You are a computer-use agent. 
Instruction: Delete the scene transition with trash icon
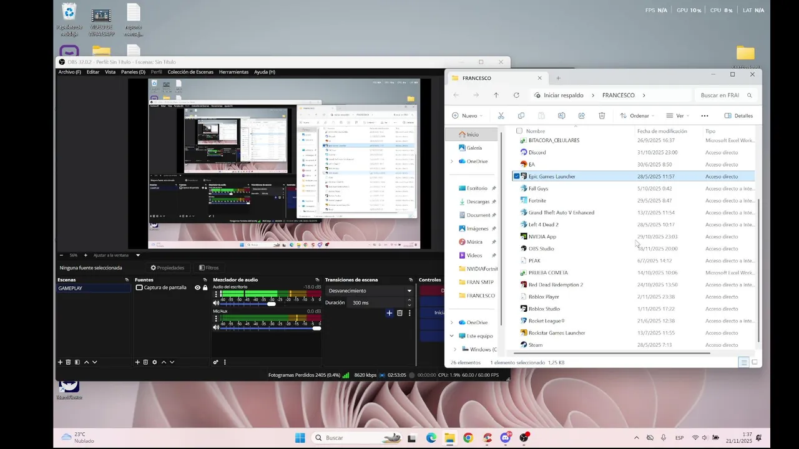tap(399, 313)
